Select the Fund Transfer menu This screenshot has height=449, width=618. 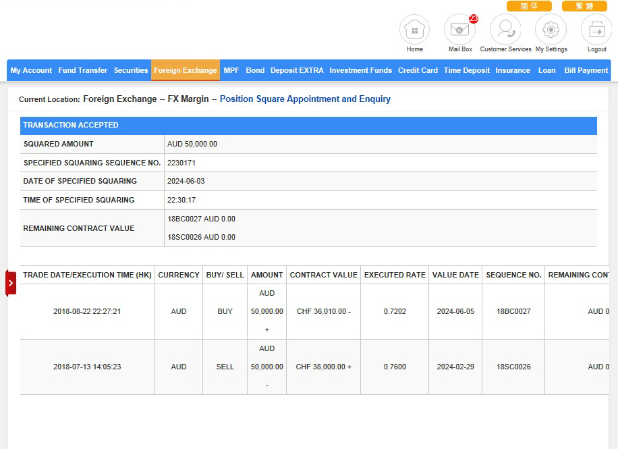coord(83,70)
